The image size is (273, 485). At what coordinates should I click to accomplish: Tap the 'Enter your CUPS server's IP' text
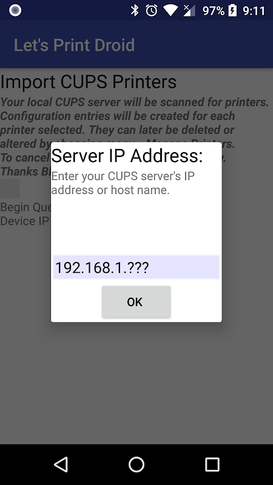(x=123, y=176)
